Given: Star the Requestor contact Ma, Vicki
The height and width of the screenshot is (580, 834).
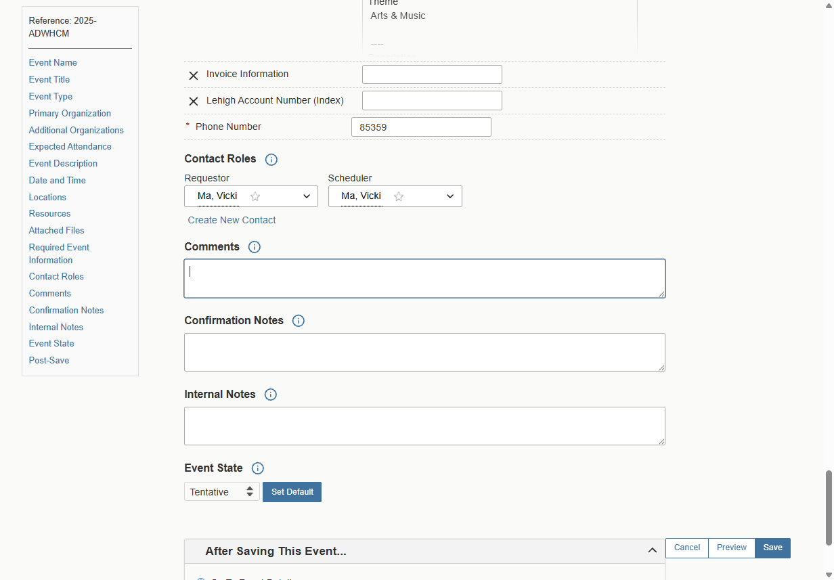Looking at the screenshot, I should pos(255,196).
